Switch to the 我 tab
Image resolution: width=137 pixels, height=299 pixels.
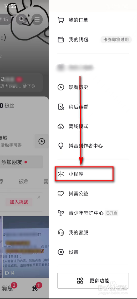35,288
